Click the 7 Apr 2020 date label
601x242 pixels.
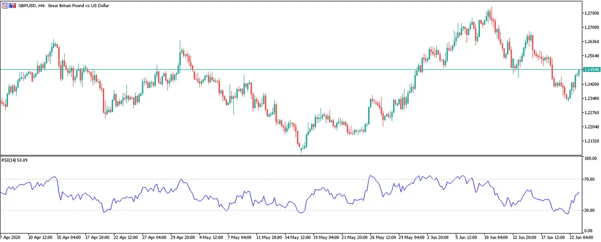11,237
